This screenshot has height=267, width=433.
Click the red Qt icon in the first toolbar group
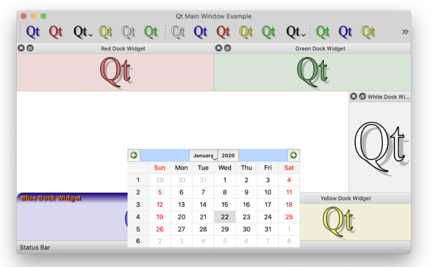click(56, 32)
